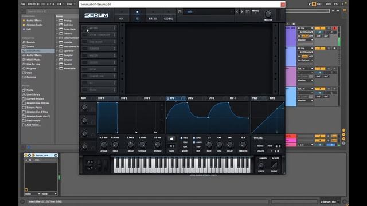Load next Serum preset arrow
The image size is (367, 206).
(242, 11)
